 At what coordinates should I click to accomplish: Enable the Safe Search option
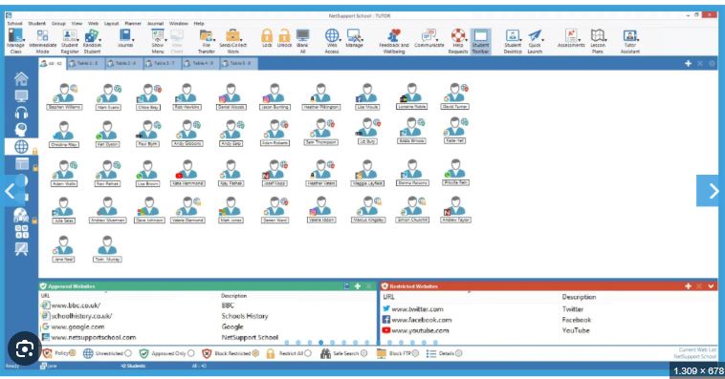[363, 353]
